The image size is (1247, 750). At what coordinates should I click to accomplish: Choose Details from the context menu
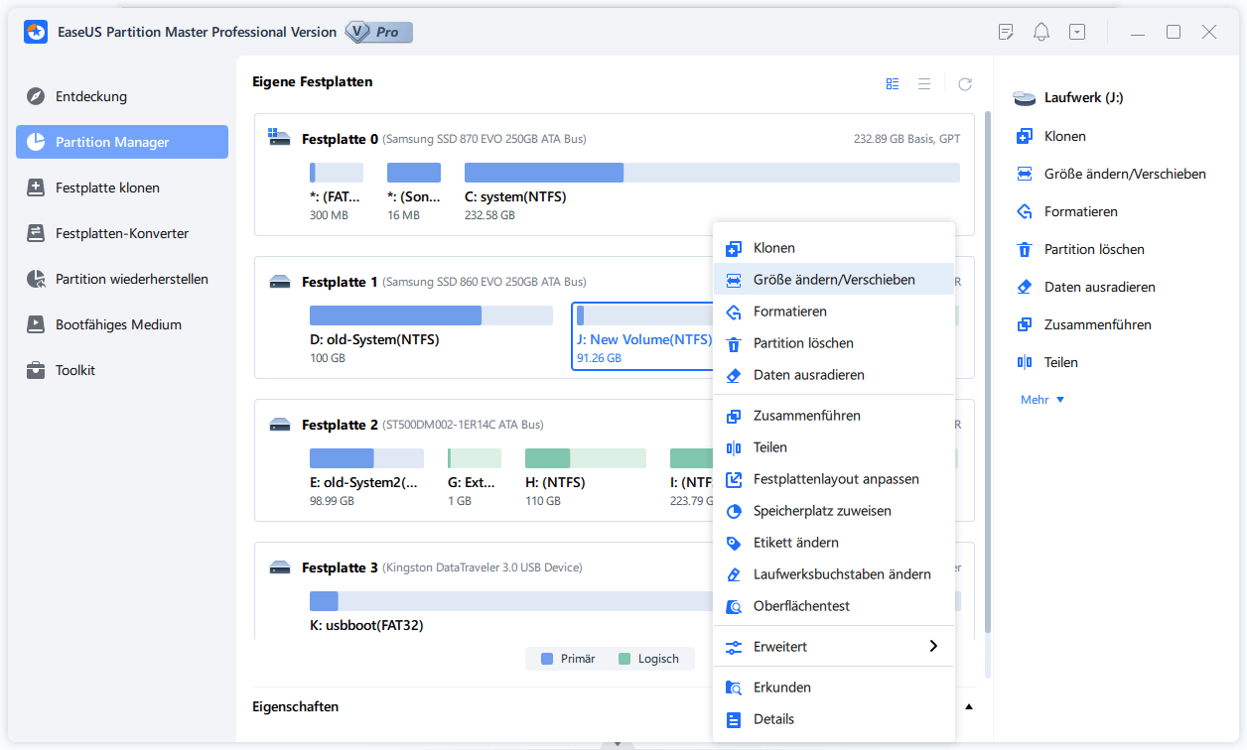[834, 719]
